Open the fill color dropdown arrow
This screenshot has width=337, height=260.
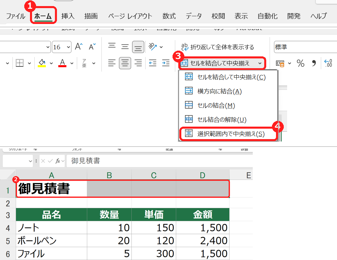[51, 63]
